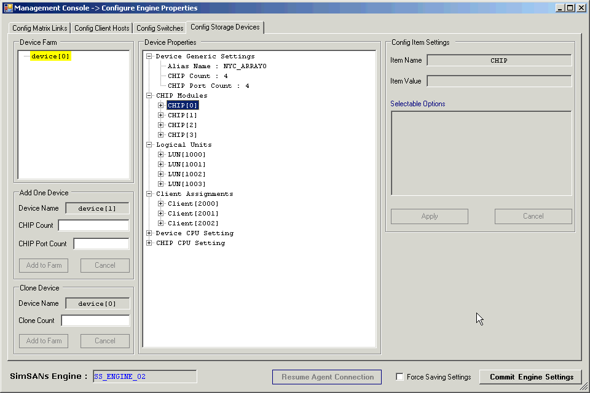
Task: Collapse the CHIP Modules node
Action: (149, 96)
